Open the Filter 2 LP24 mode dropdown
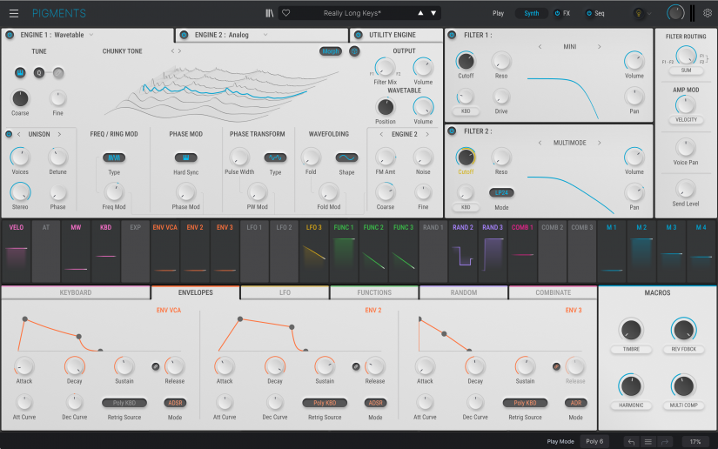The image size is (718, 449). [500, 192]
